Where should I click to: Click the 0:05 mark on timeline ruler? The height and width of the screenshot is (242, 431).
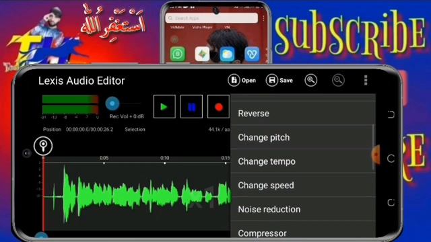(104, 158)
